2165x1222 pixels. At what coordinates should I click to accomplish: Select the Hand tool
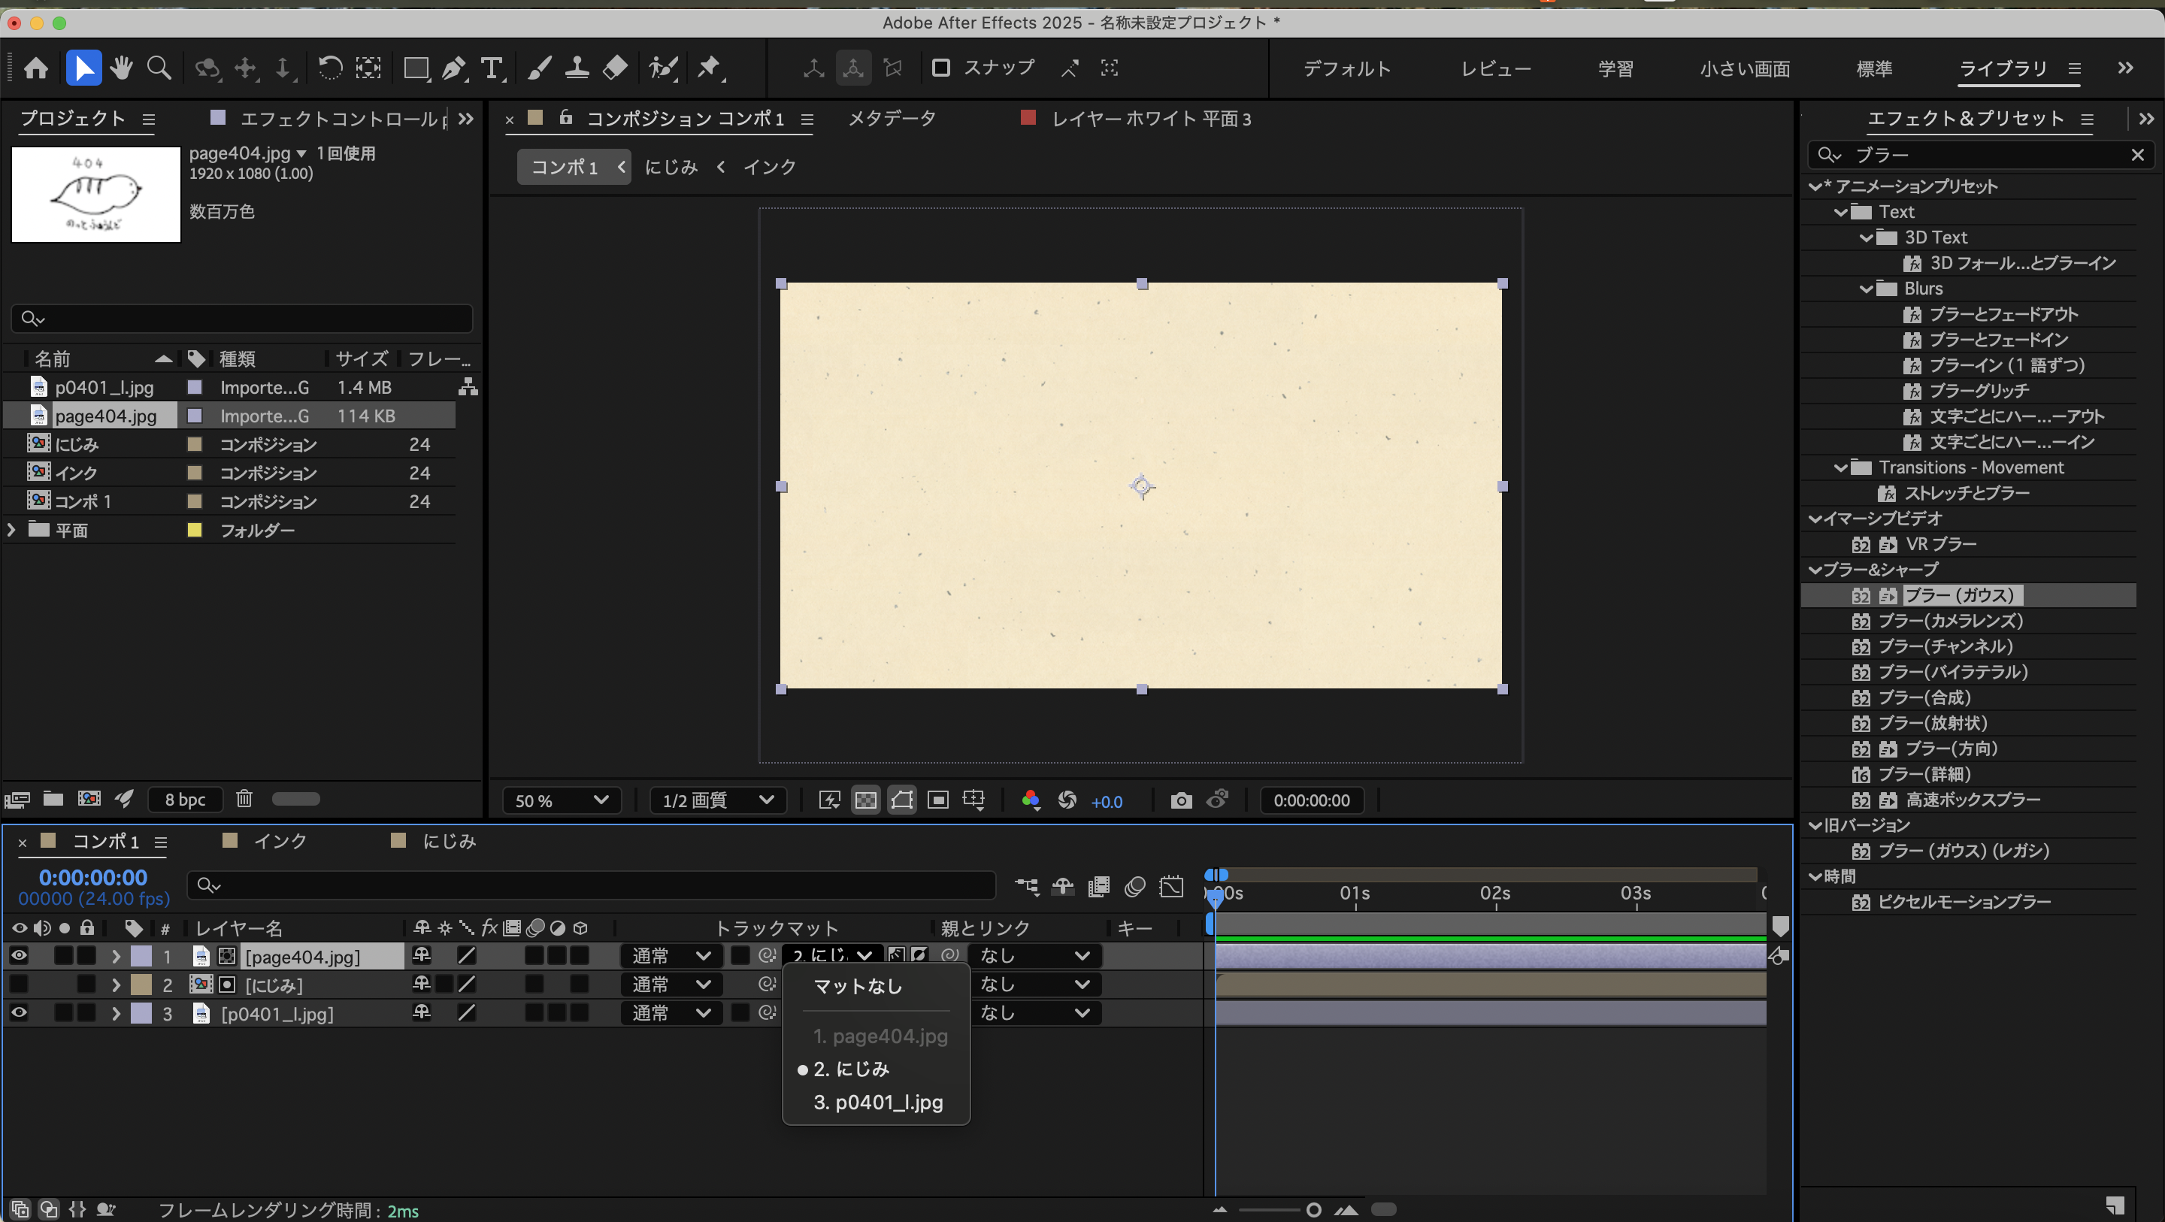click(x=121, y=68)
